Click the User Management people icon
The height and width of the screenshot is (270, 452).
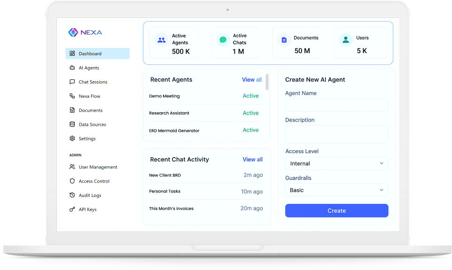[x=72, y=167]
